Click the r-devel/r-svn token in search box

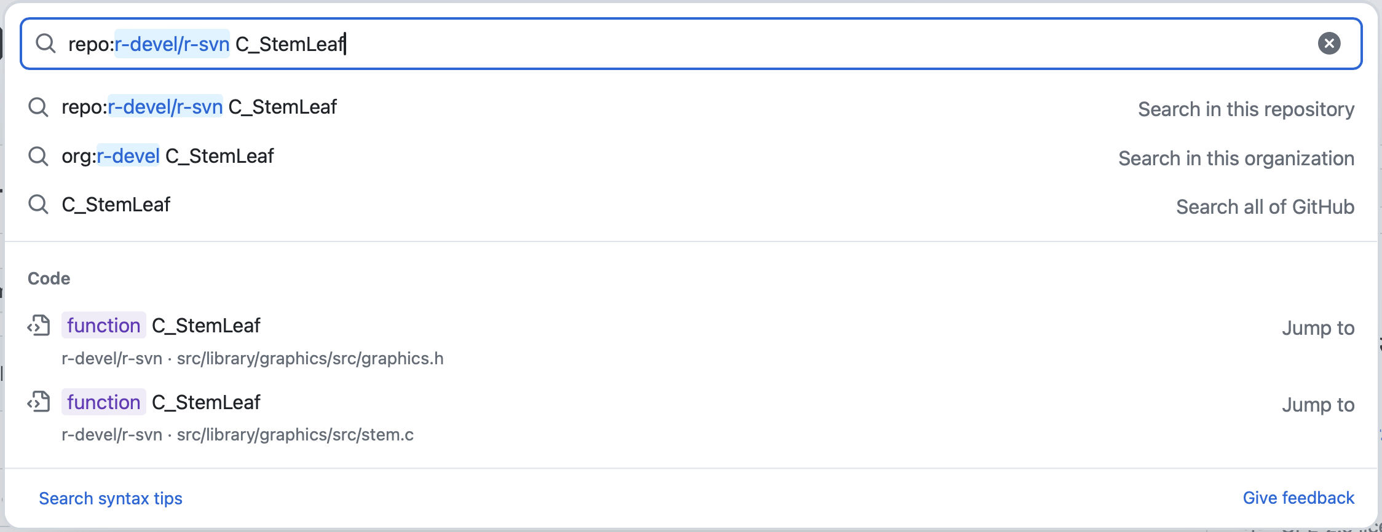point(172,44)
